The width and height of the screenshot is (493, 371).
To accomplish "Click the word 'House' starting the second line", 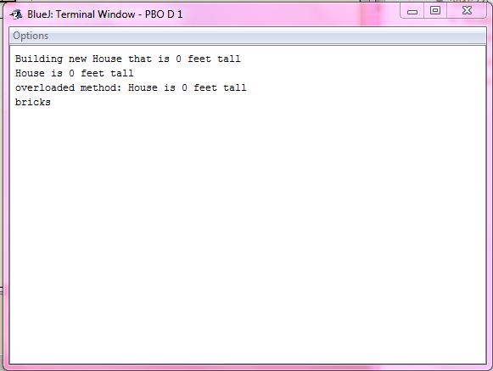I will point(30,73).
